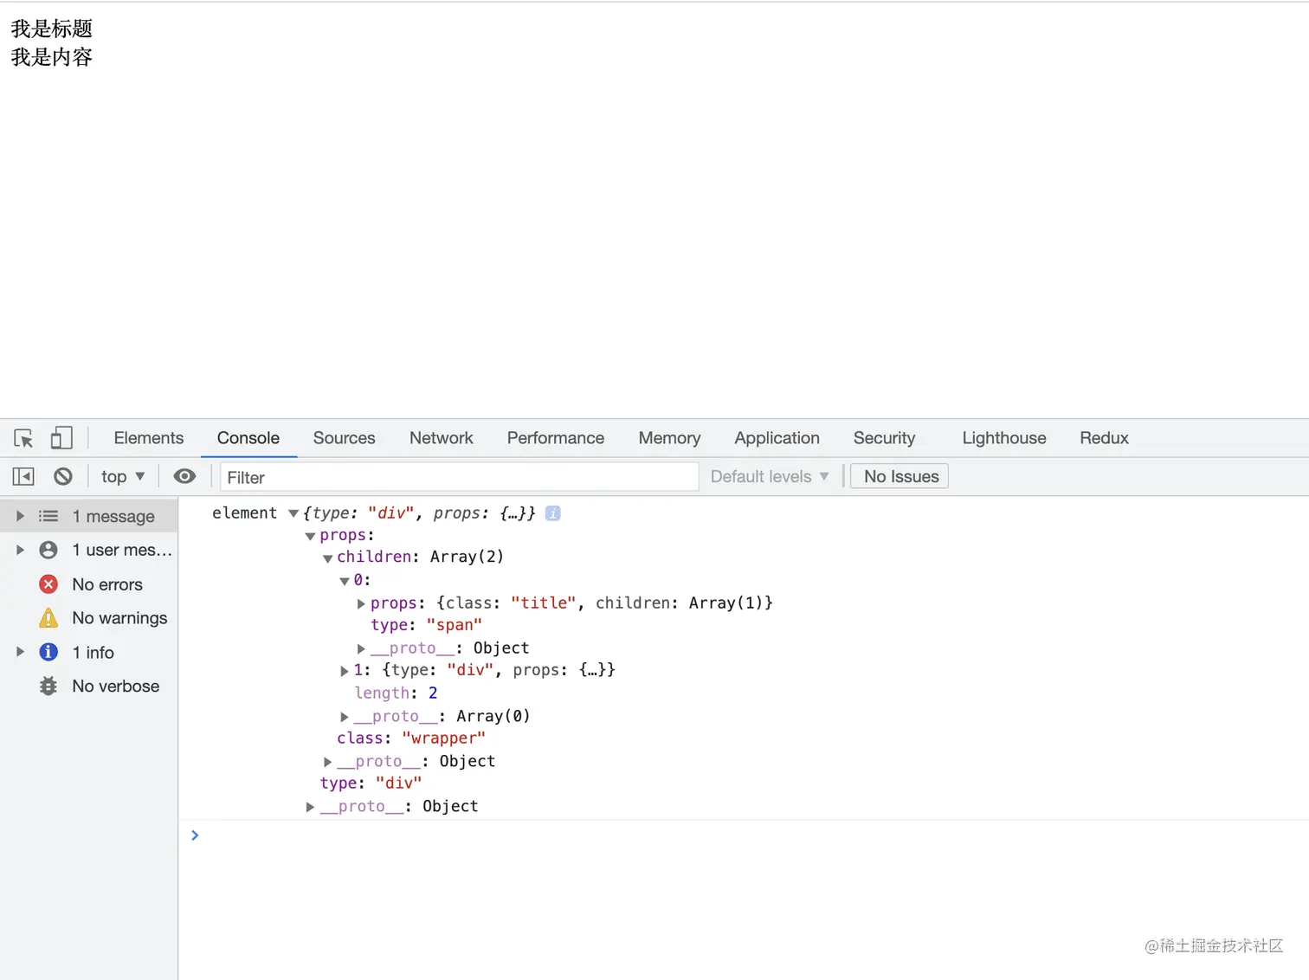
Task: Open the Sources tab
Action: tap(345, 438)
